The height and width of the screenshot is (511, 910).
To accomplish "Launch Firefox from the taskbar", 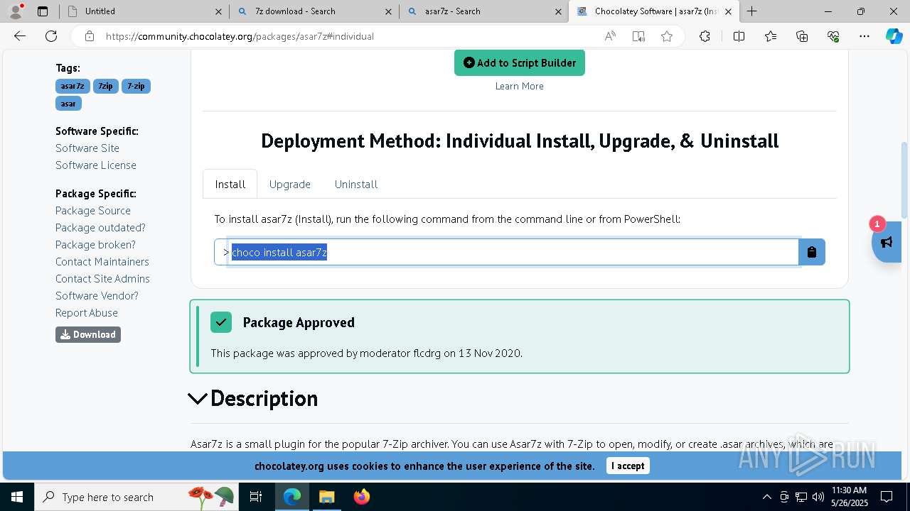I will (x=362, y=497).
